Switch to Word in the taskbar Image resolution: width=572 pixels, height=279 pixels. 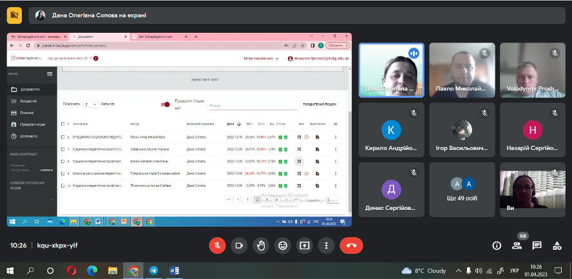coord(174,271)
